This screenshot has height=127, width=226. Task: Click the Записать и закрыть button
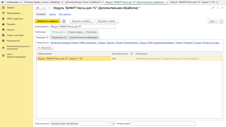click(47, 21)
